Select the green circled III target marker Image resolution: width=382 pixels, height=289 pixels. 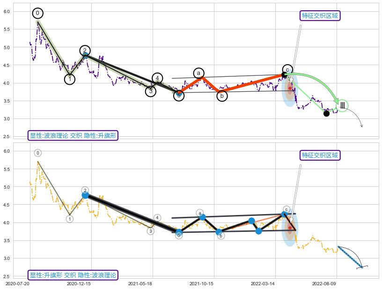pos(342,106)
